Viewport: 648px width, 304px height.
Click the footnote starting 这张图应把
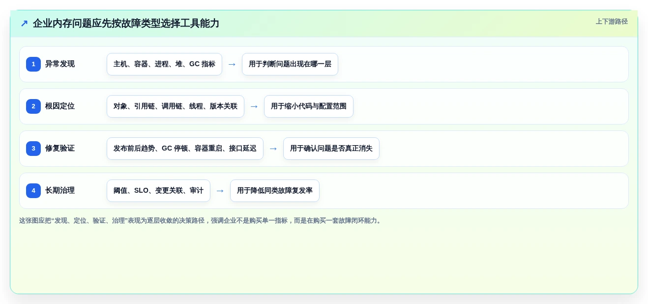tap(201, 221)
